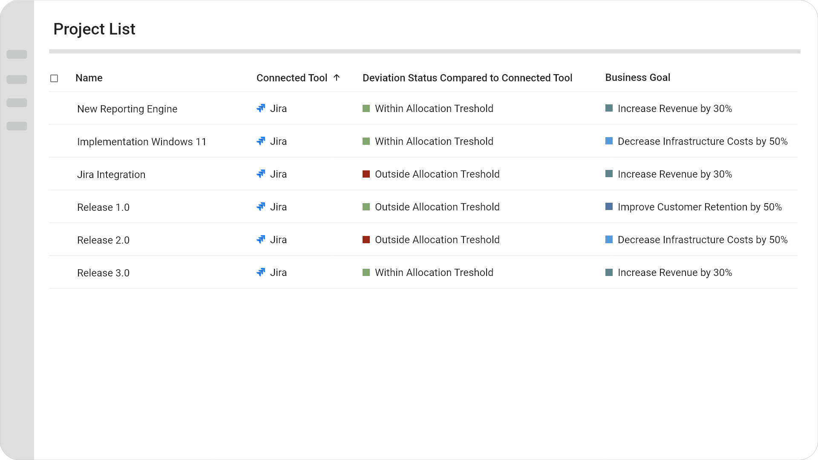818x460 pixels.
Task: Click the Jira icon in the Jira Integration row
Action: (x=261, y=174)
